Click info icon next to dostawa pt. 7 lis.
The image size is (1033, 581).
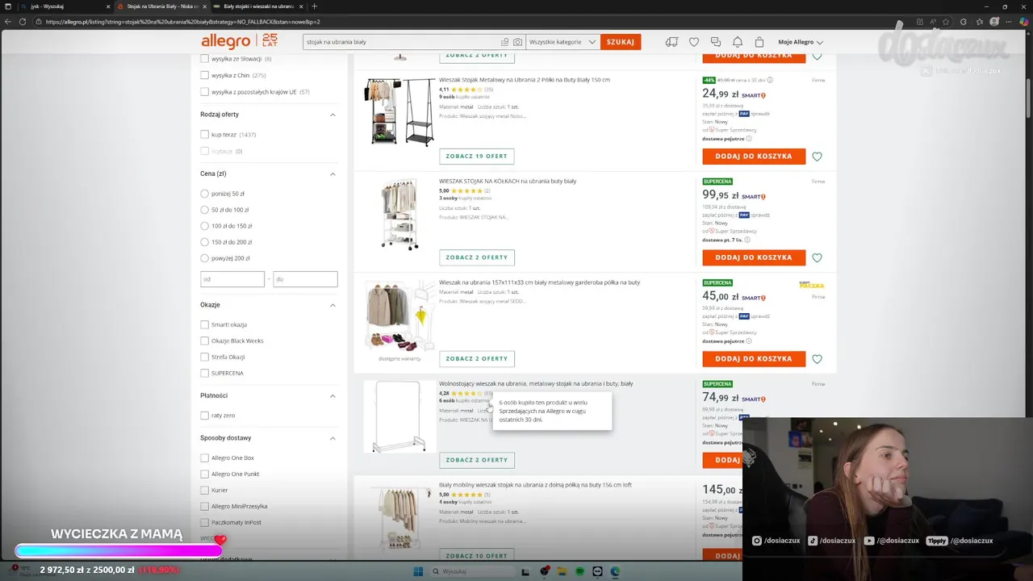(747, 240)
